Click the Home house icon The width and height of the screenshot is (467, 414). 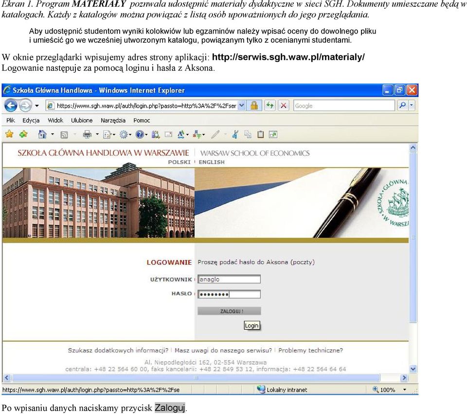(x=42, y=134)
